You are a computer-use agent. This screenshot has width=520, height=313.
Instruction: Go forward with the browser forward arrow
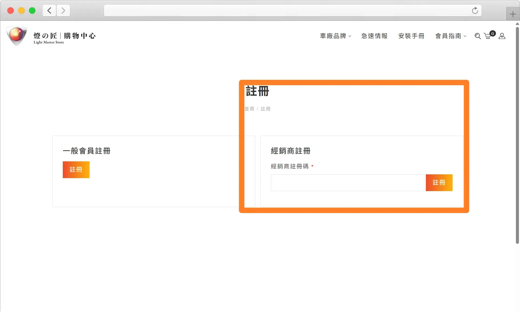[x=63, y=11]
